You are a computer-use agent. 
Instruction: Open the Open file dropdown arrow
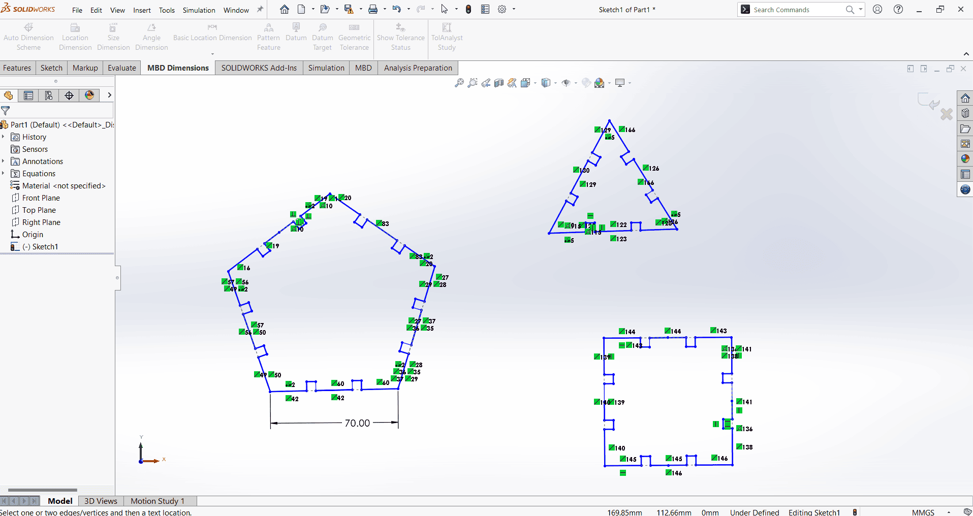(337, 9)
